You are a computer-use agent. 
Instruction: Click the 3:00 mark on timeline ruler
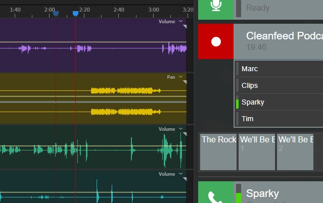pos(154,10)
